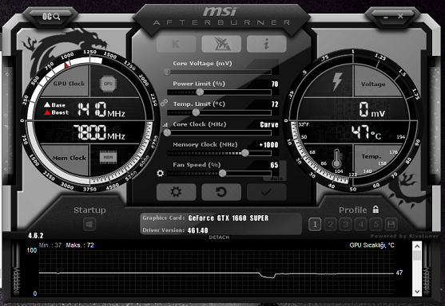Minimize the Afterburner window

(385, 18)
